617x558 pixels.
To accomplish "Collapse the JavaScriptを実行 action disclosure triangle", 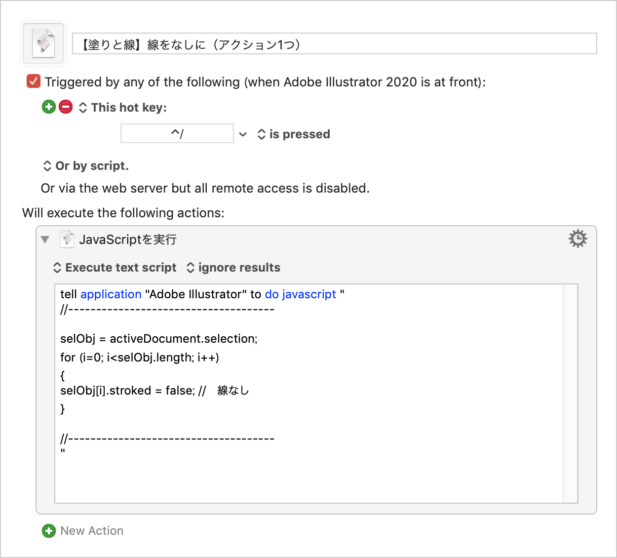I will 45,239.
